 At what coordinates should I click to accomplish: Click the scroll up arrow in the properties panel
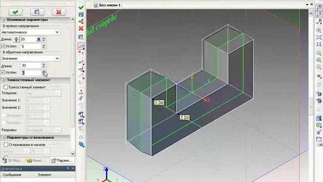[x=73, y=19]
